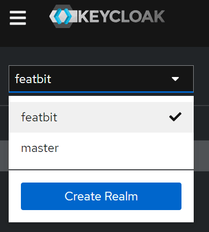
Task: Click the Create Realm text label
Action: click(101, 196)
